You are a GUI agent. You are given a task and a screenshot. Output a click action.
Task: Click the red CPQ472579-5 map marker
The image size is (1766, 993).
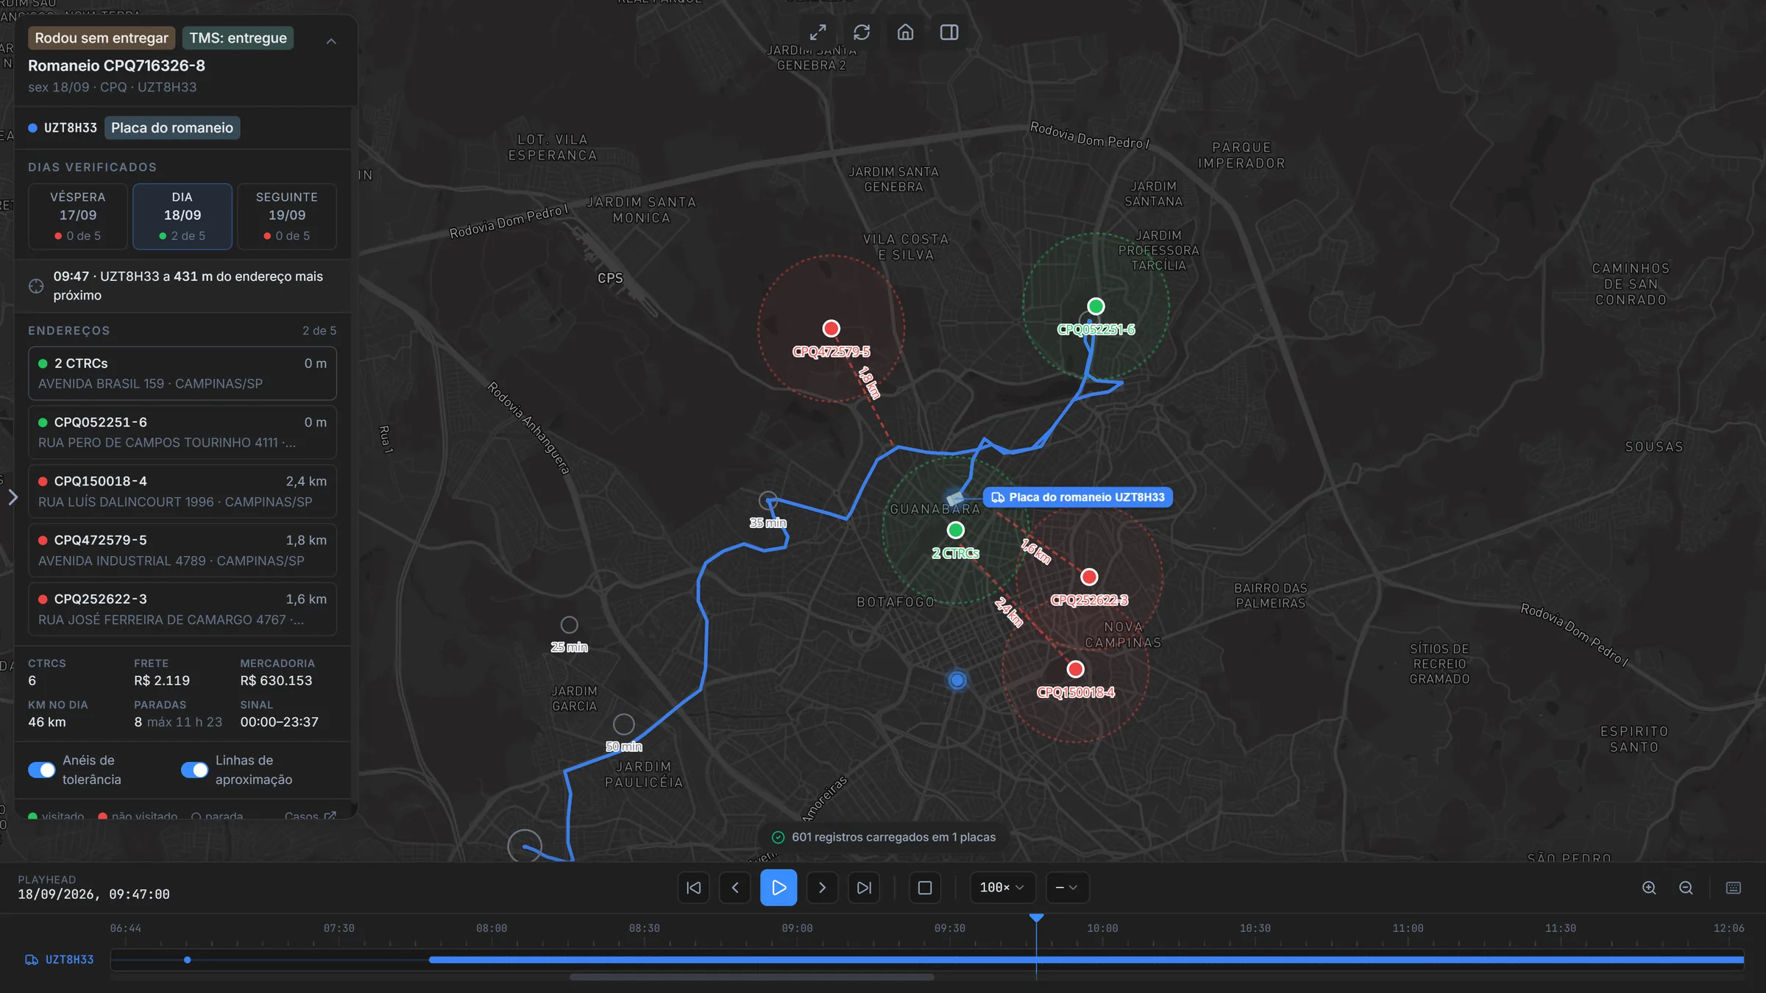(x=831, y=328)
